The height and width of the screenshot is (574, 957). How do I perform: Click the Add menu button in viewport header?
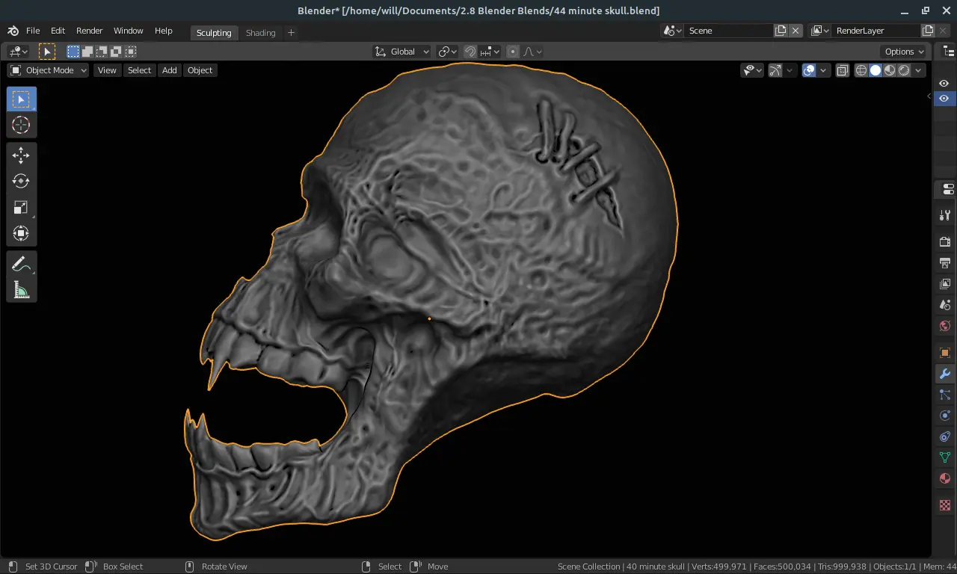pos(170,70)
